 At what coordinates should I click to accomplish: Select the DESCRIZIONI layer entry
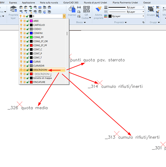(42, 70)
